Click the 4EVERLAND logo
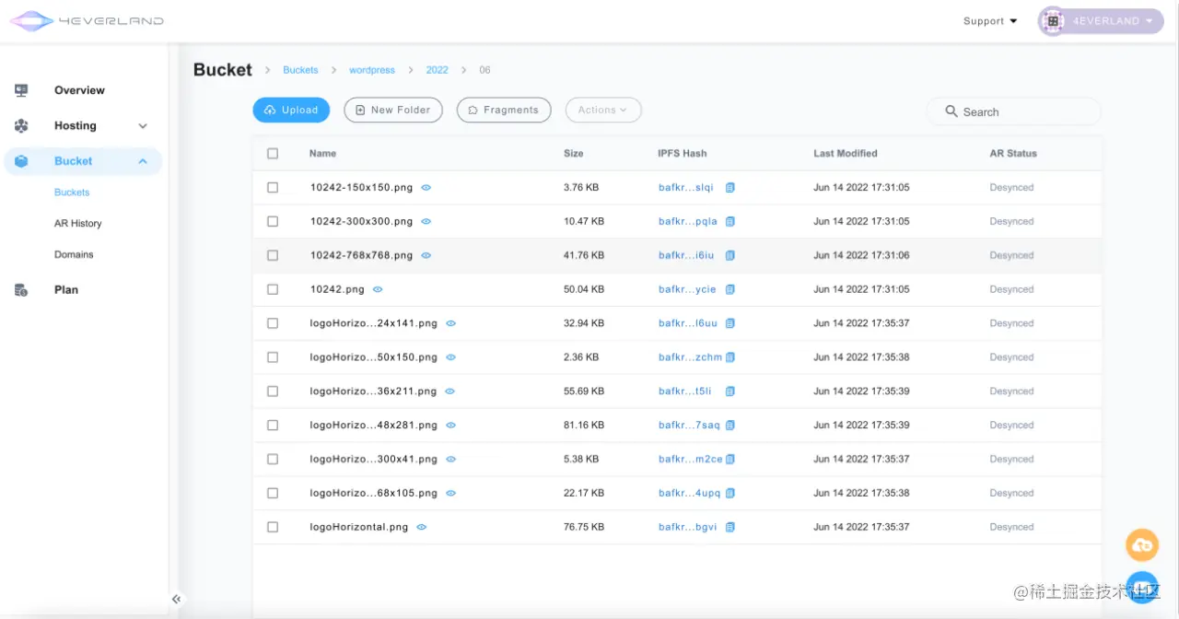Screen dimensions: 1179x619 (87, 20)
